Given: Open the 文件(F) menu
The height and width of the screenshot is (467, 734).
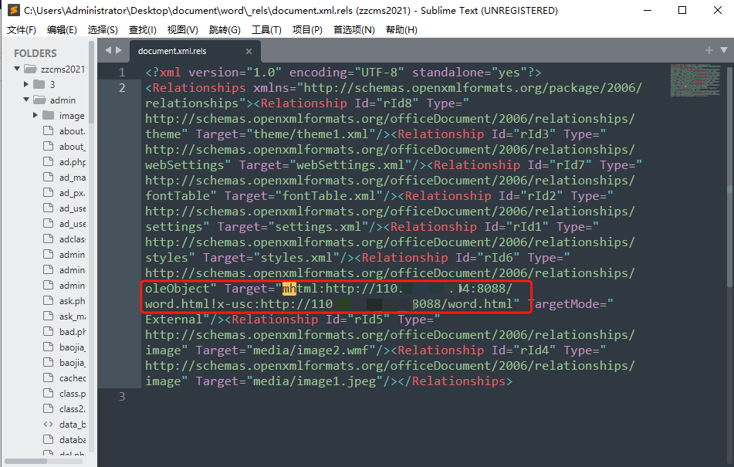Looking at the screenshot, I should tap(21, 30).
